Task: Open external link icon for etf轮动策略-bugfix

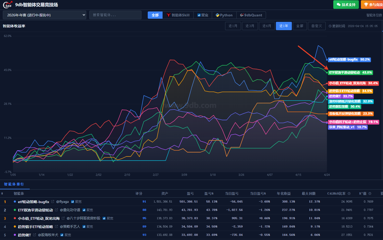Action: click(x=53, y=202)
